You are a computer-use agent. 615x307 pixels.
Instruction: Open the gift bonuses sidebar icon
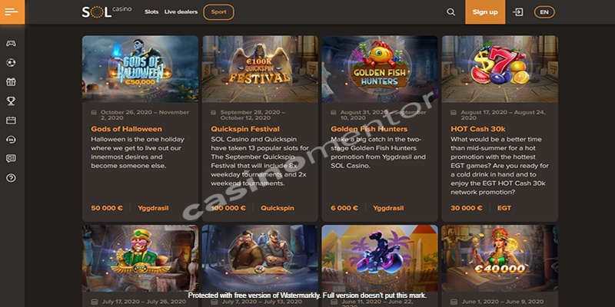(x=11, y=82)
